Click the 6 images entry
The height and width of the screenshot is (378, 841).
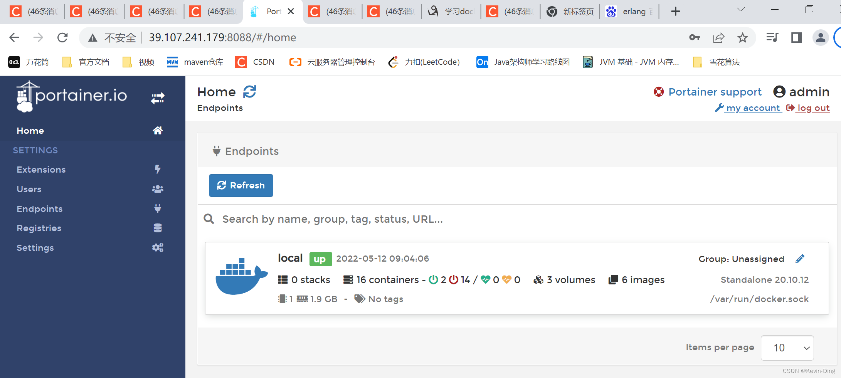pos(636,280)
